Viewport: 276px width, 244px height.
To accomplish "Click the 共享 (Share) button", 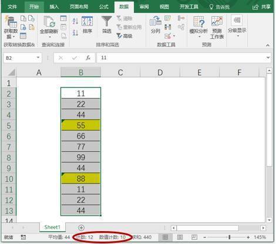I will click(x=261, y=7).
